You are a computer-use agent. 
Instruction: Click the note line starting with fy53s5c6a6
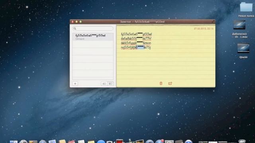136,34
